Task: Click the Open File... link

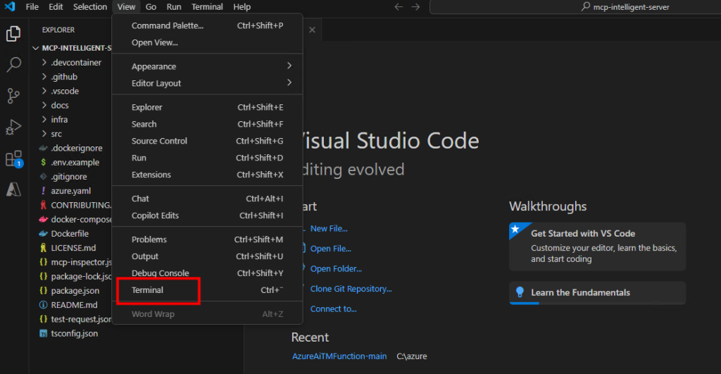Action: (x=331, y=249)
